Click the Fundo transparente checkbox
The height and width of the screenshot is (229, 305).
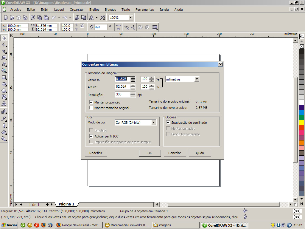(168, 134)
